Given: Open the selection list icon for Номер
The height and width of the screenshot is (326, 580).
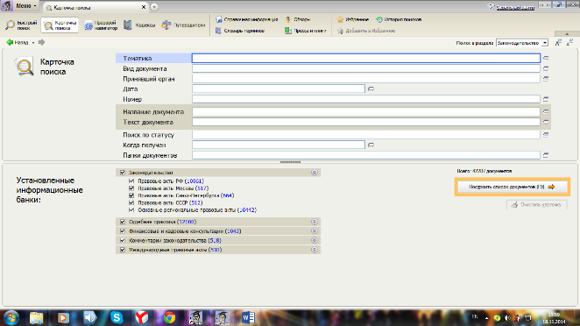Looking at the screenshot, I should pos(546,99).
